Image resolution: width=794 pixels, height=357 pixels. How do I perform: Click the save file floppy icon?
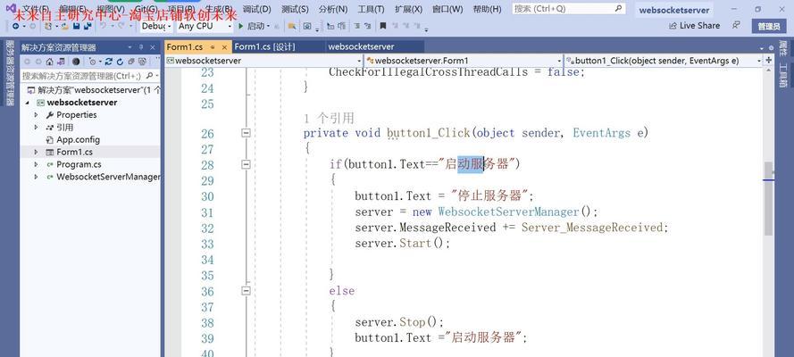pyautogui.click(x=77, y=26)
